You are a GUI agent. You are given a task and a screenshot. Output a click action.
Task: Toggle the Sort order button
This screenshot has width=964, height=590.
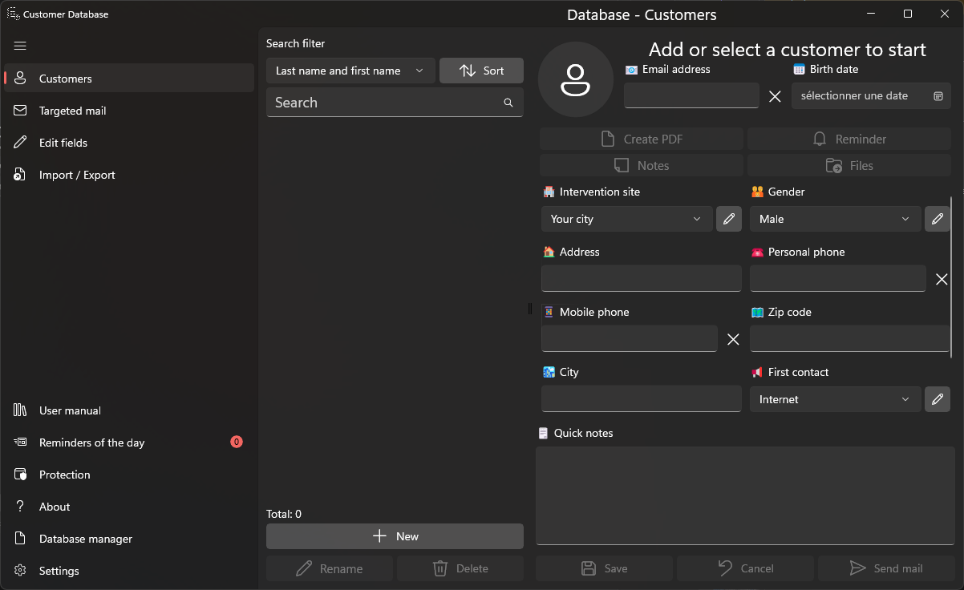[x=481, y=71]
